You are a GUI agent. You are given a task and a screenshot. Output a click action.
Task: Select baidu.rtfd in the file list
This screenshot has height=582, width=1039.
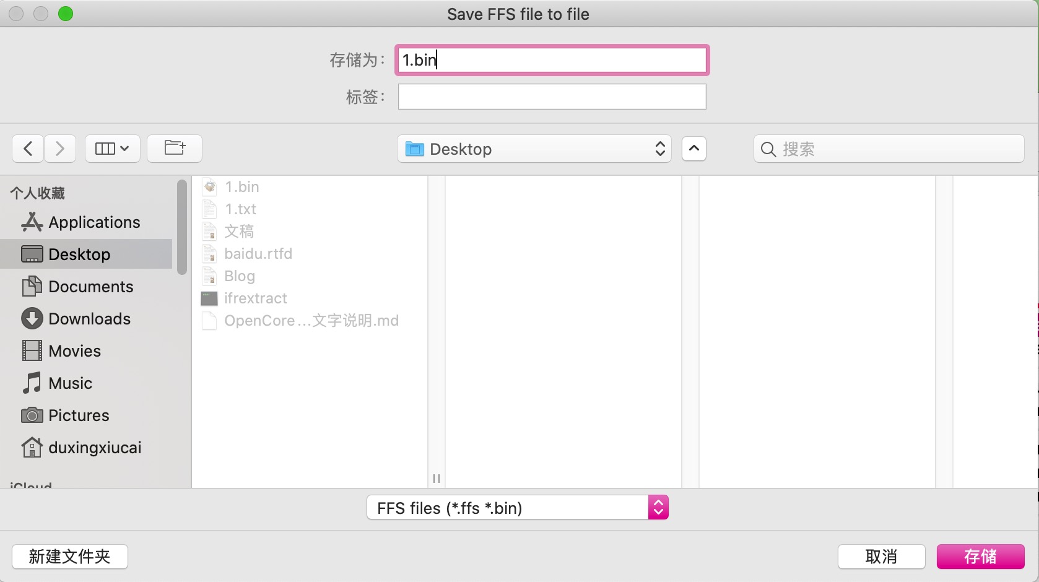(x=310, y=254)
